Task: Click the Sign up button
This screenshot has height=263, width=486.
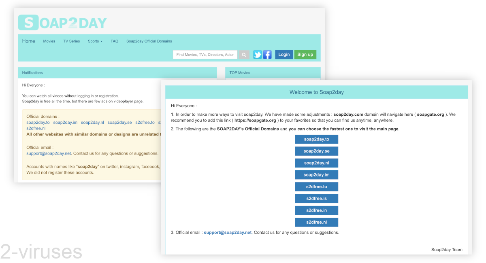Action: 305,55
